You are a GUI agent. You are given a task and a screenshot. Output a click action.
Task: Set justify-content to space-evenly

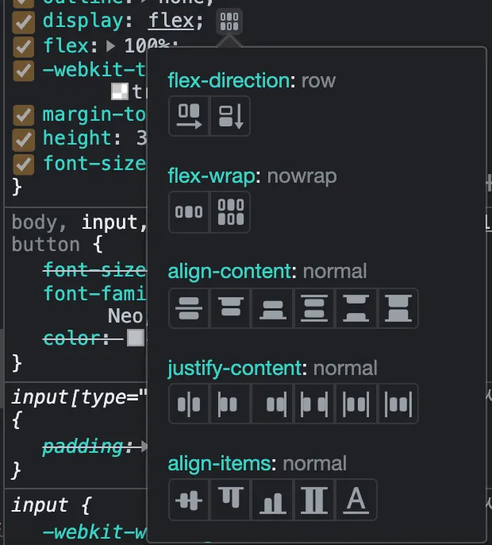(x=398, y=404)
